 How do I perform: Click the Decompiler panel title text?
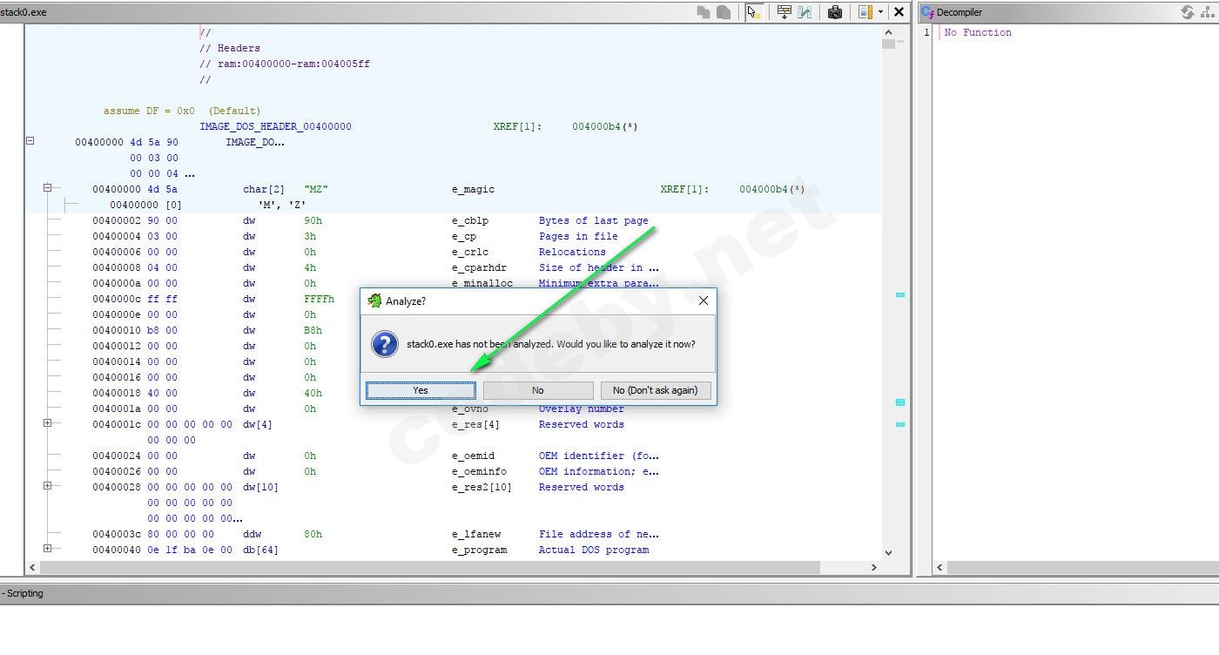(x=960, y=12)
